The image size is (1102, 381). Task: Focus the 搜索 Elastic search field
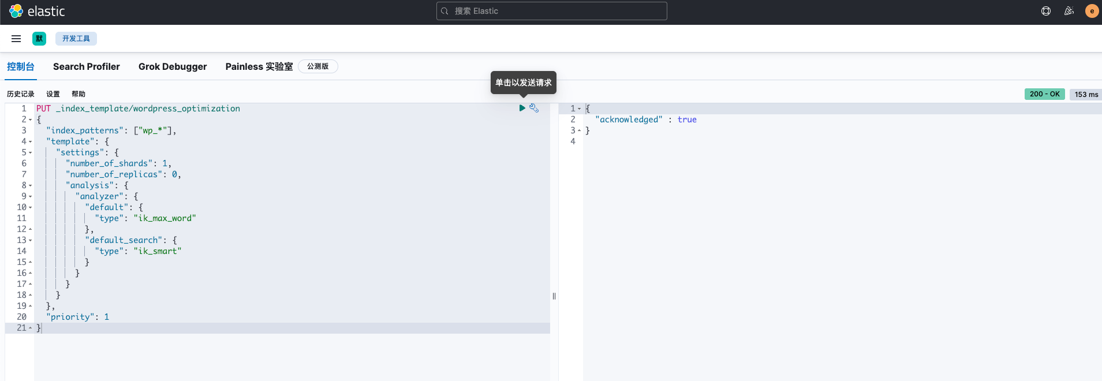click(552, 11)
